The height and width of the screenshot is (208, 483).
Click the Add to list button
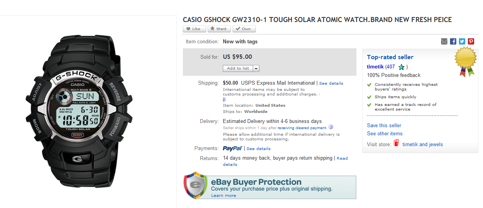pos(238,68)
